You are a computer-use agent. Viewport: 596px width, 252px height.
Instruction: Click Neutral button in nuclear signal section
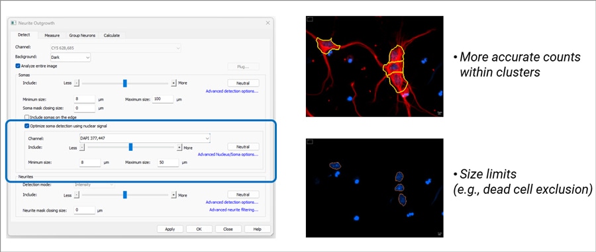(243, 147)
